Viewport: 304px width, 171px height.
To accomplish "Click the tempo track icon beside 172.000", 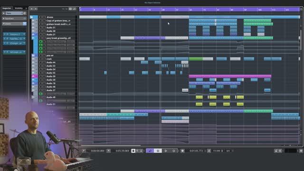I will (209, 151).
